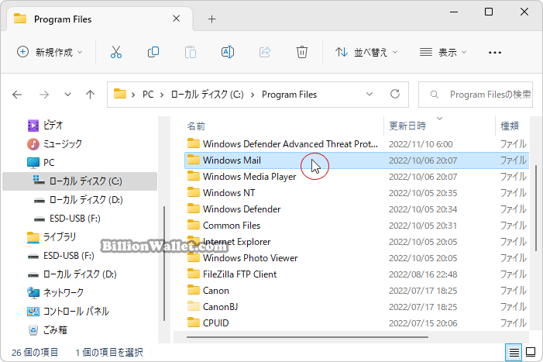543x362 pixels.
Task: Switch to large thumbnails view icon
Action: 531,353
